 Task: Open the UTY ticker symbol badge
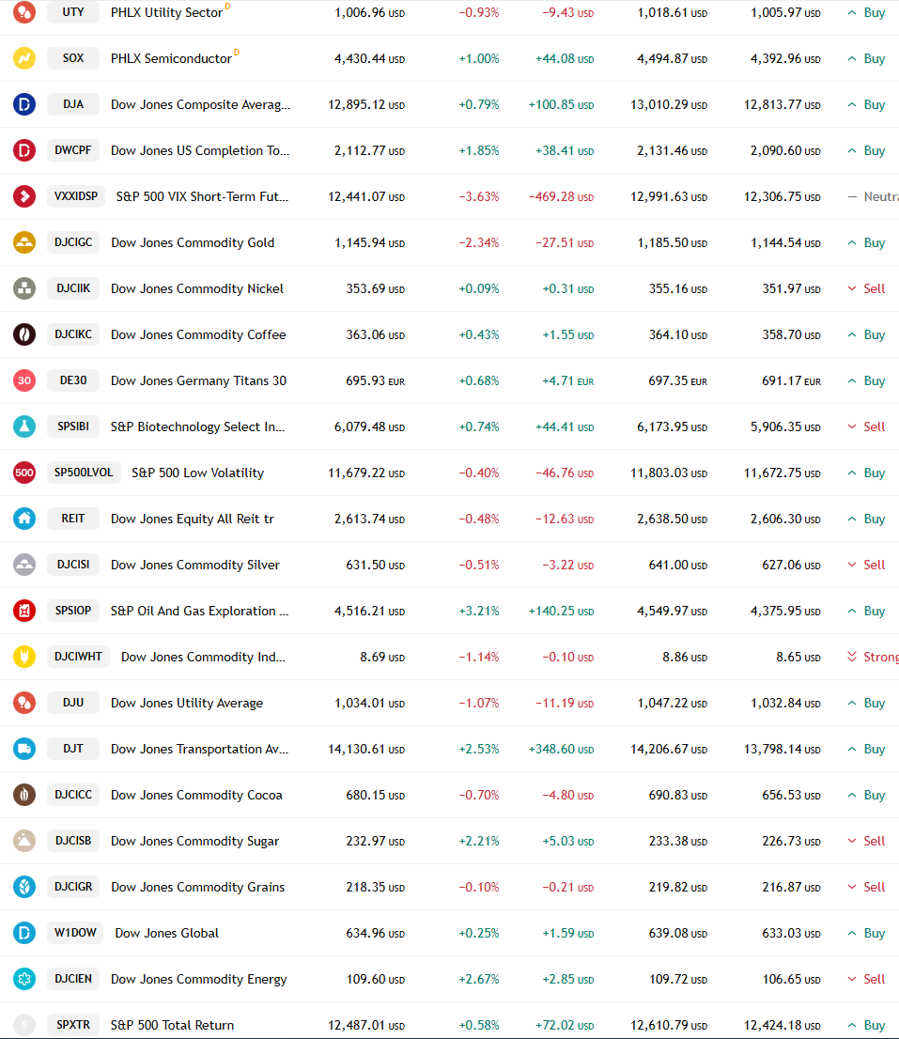73,12
